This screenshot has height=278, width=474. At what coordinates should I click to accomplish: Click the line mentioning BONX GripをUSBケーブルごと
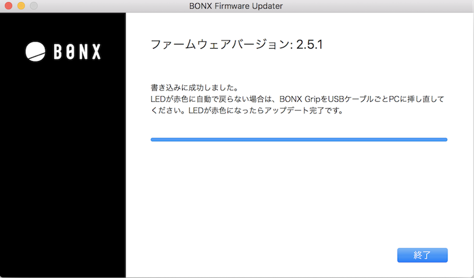click(x=297, y=99)
